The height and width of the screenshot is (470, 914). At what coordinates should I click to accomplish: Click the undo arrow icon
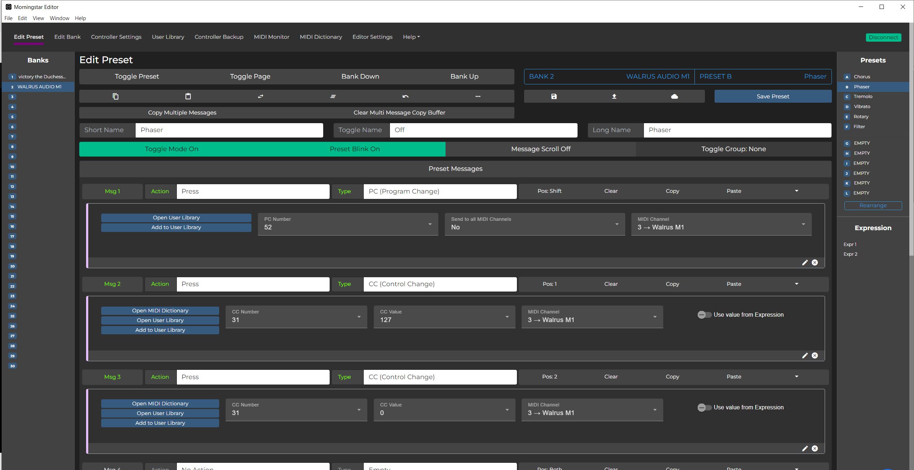click(405, 96)
